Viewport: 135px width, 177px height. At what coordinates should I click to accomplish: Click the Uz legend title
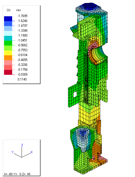pos(9,10)
